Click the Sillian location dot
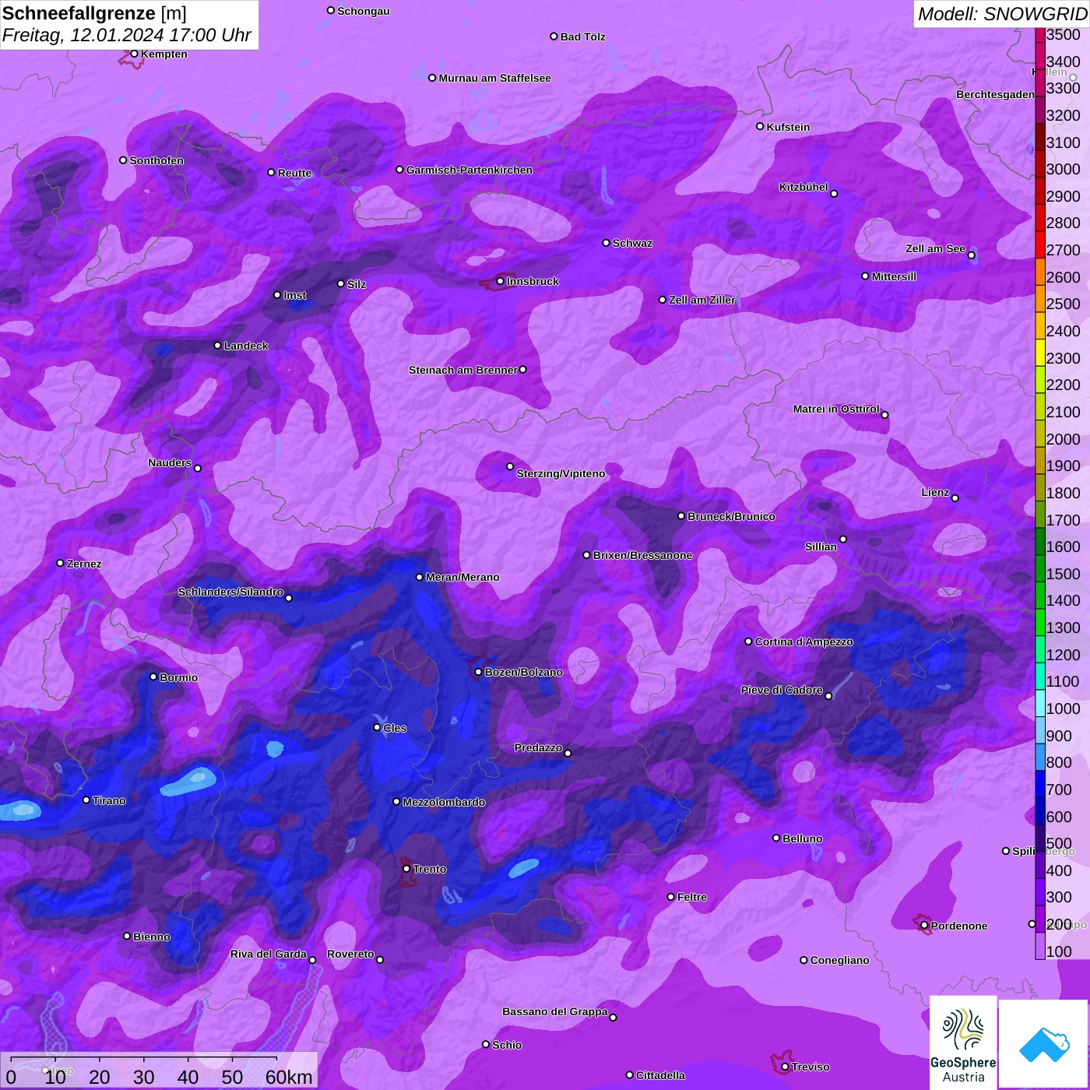 843,539
